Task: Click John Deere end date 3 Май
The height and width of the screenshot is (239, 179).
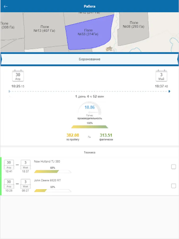Action: [25, 184]
